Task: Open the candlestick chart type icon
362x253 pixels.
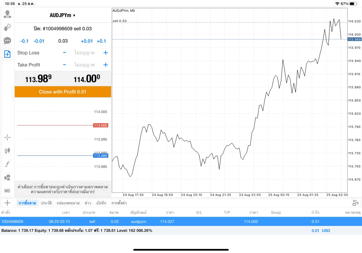Action: [7, 151]
